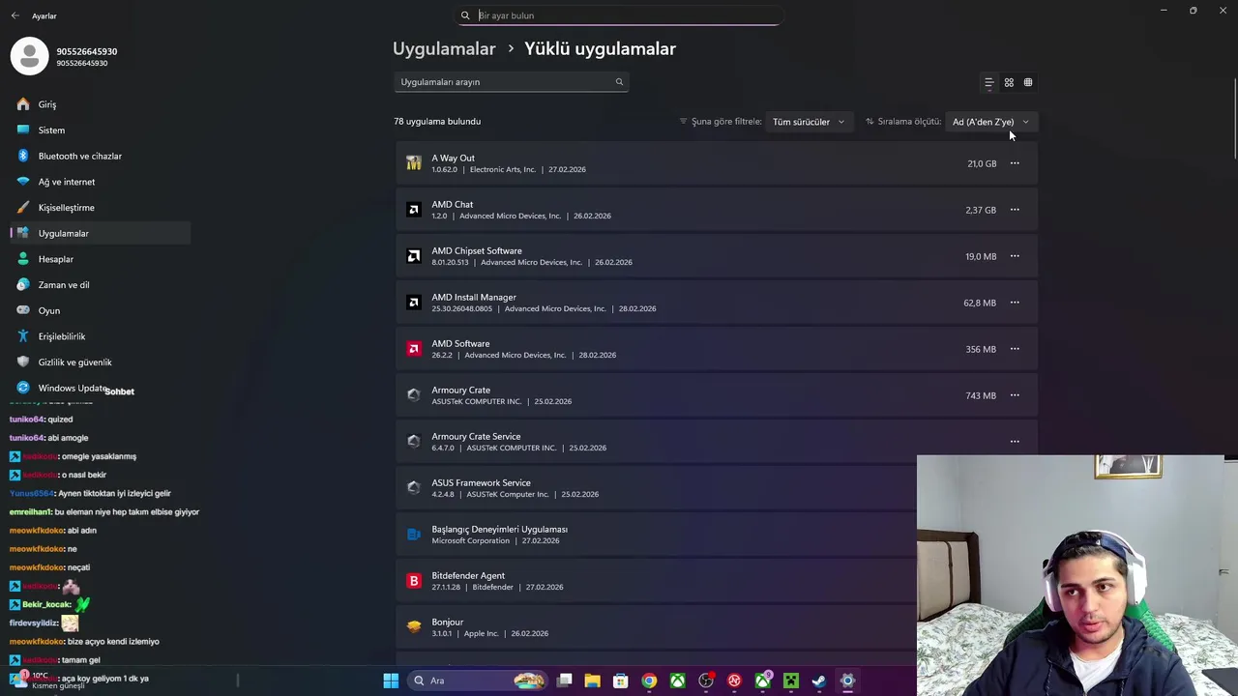Screen dimensions: 1238x696
Task: Click the AMD Chat app icon
Action: (414, 210)
